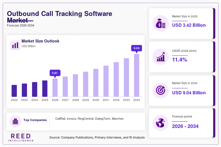Click the REED Intelligence logo
The width and height of the screenshot is (221, 147).
point(21,138)
